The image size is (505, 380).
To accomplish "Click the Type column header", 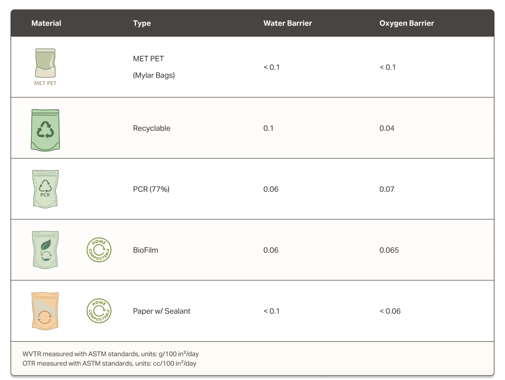I will [142, 23].
